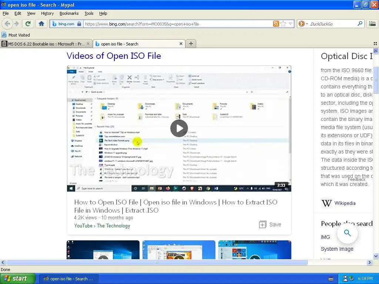
Task: Open the first small video thumbnail
Action: [103, 250]
